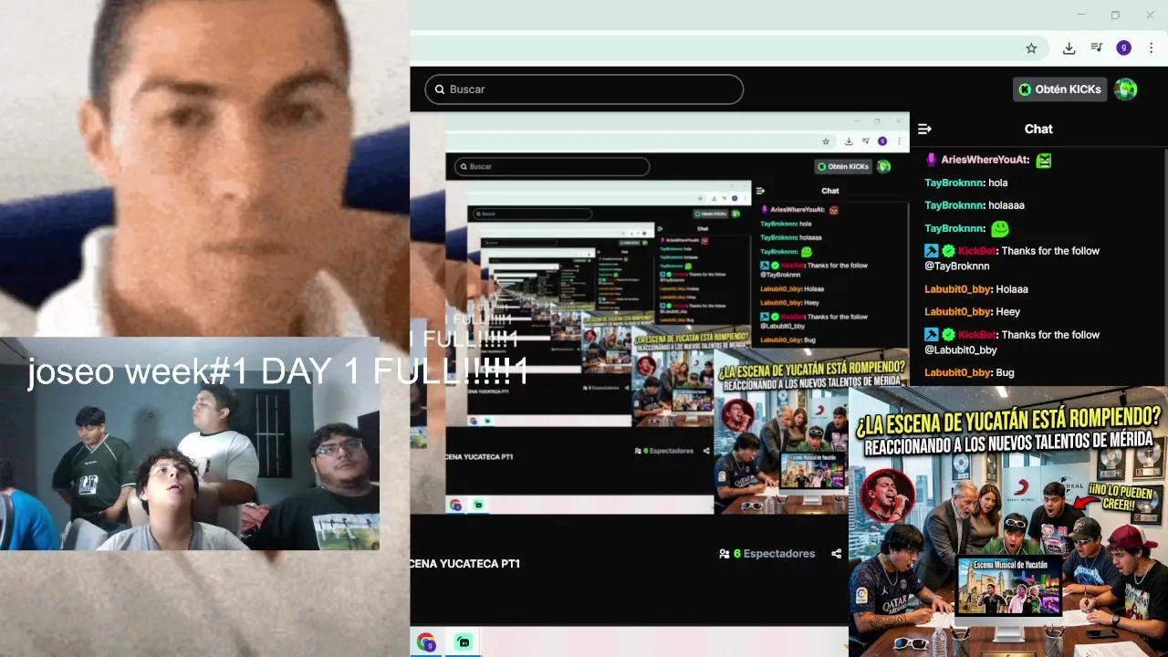The height and width of the screenshot is (657, 1168).
Task: Click the magnifier icon in the Buscar field
Action: [x=440, y=89]
